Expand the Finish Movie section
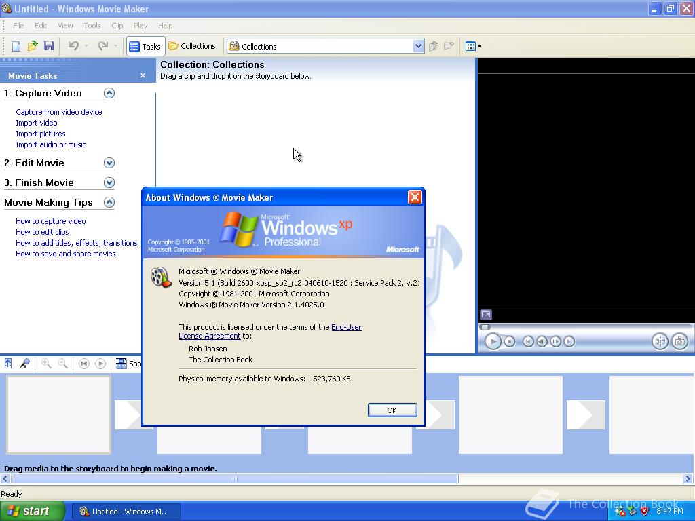Image resolution: width=695 pixels, height=521 pixels. [109, 182]
